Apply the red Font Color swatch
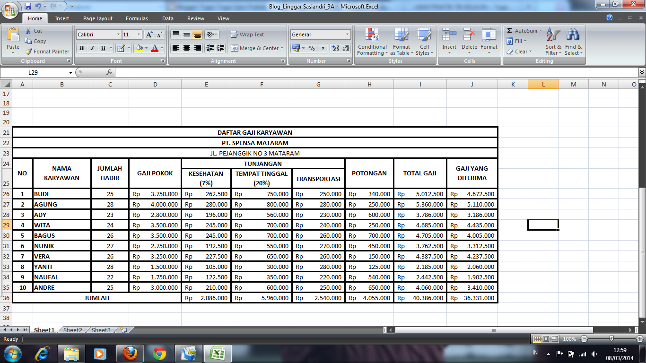The width and height of the screenshot is (646, 363). (x=154, y=48)
